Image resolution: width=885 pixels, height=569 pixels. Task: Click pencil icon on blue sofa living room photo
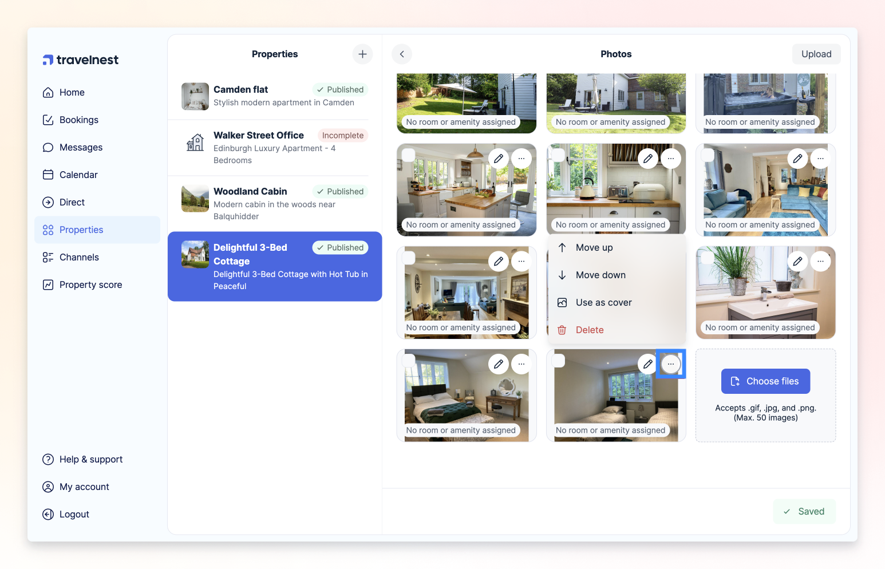click(x=797, y=159)
